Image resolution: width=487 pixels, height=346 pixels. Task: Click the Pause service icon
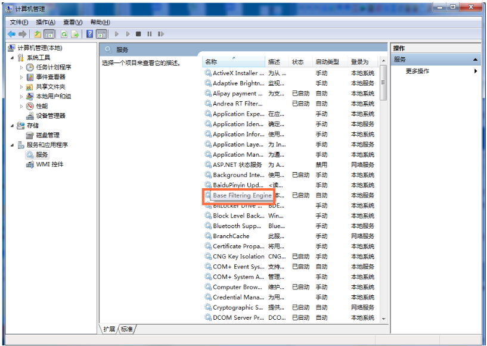tap(150, 34)
